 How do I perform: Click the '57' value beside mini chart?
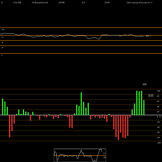pyautogui.click(x=104, y=154)
